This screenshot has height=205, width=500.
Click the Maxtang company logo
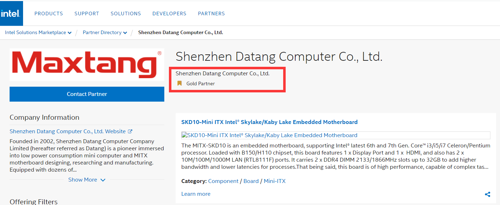tap(87, 65)
